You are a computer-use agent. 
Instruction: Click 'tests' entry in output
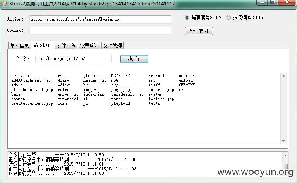click(x=154, y=104)
